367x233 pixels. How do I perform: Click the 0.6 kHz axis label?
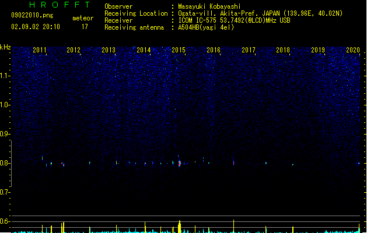(x=5, y=221)
